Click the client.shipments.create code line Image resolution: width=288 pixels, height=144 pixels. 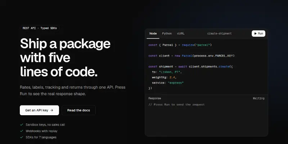coord(191,67)
